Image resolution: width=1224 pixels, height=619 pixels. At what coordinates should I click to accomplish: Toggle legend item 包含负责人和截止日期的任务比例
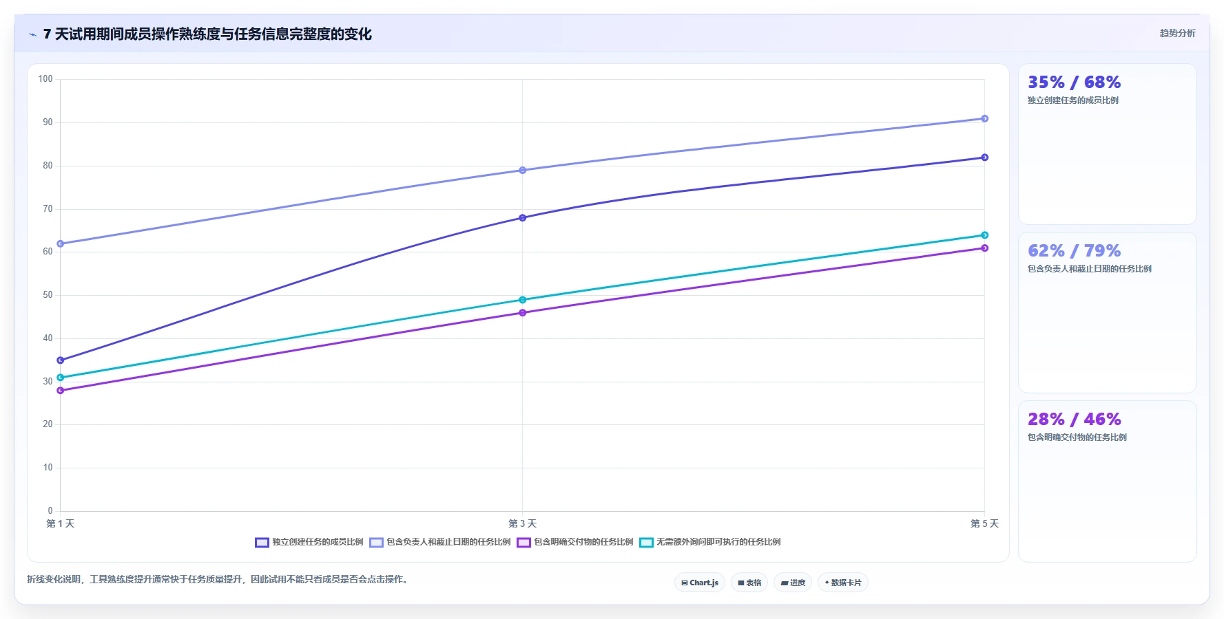click(x=440, y=542)
